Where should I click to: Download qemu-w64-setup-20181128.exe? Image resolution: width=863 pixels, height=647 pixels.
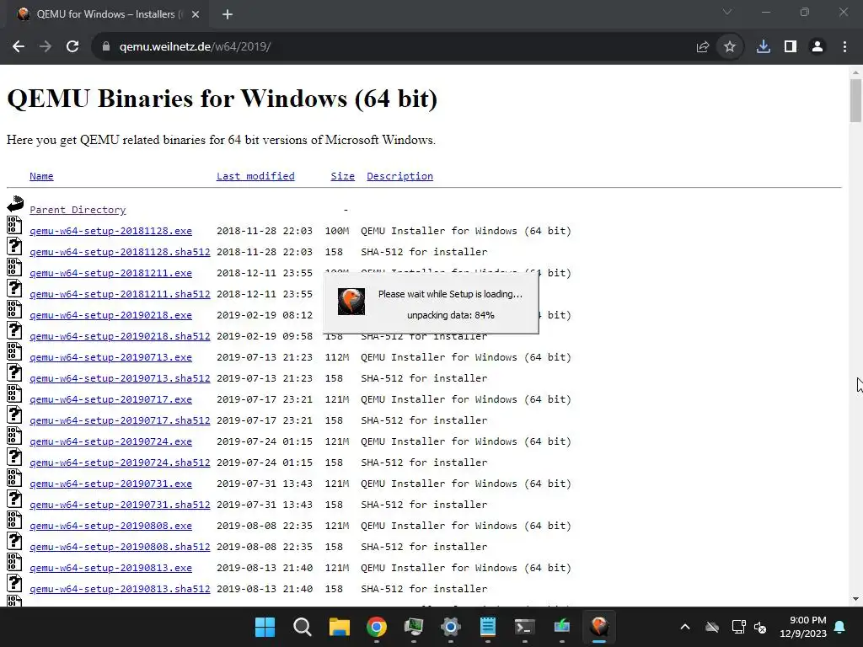click(x=110, y=231)
